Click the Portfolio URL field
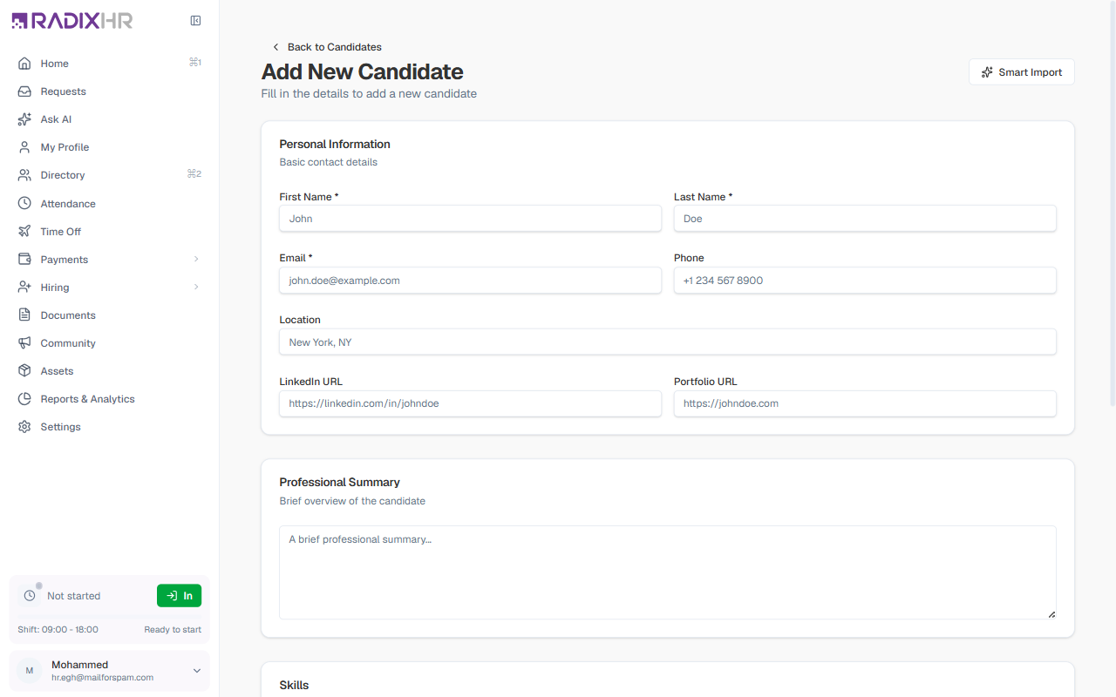This screenshot has width=1116, height=697. pyautogui.click(x=865, y=403)
